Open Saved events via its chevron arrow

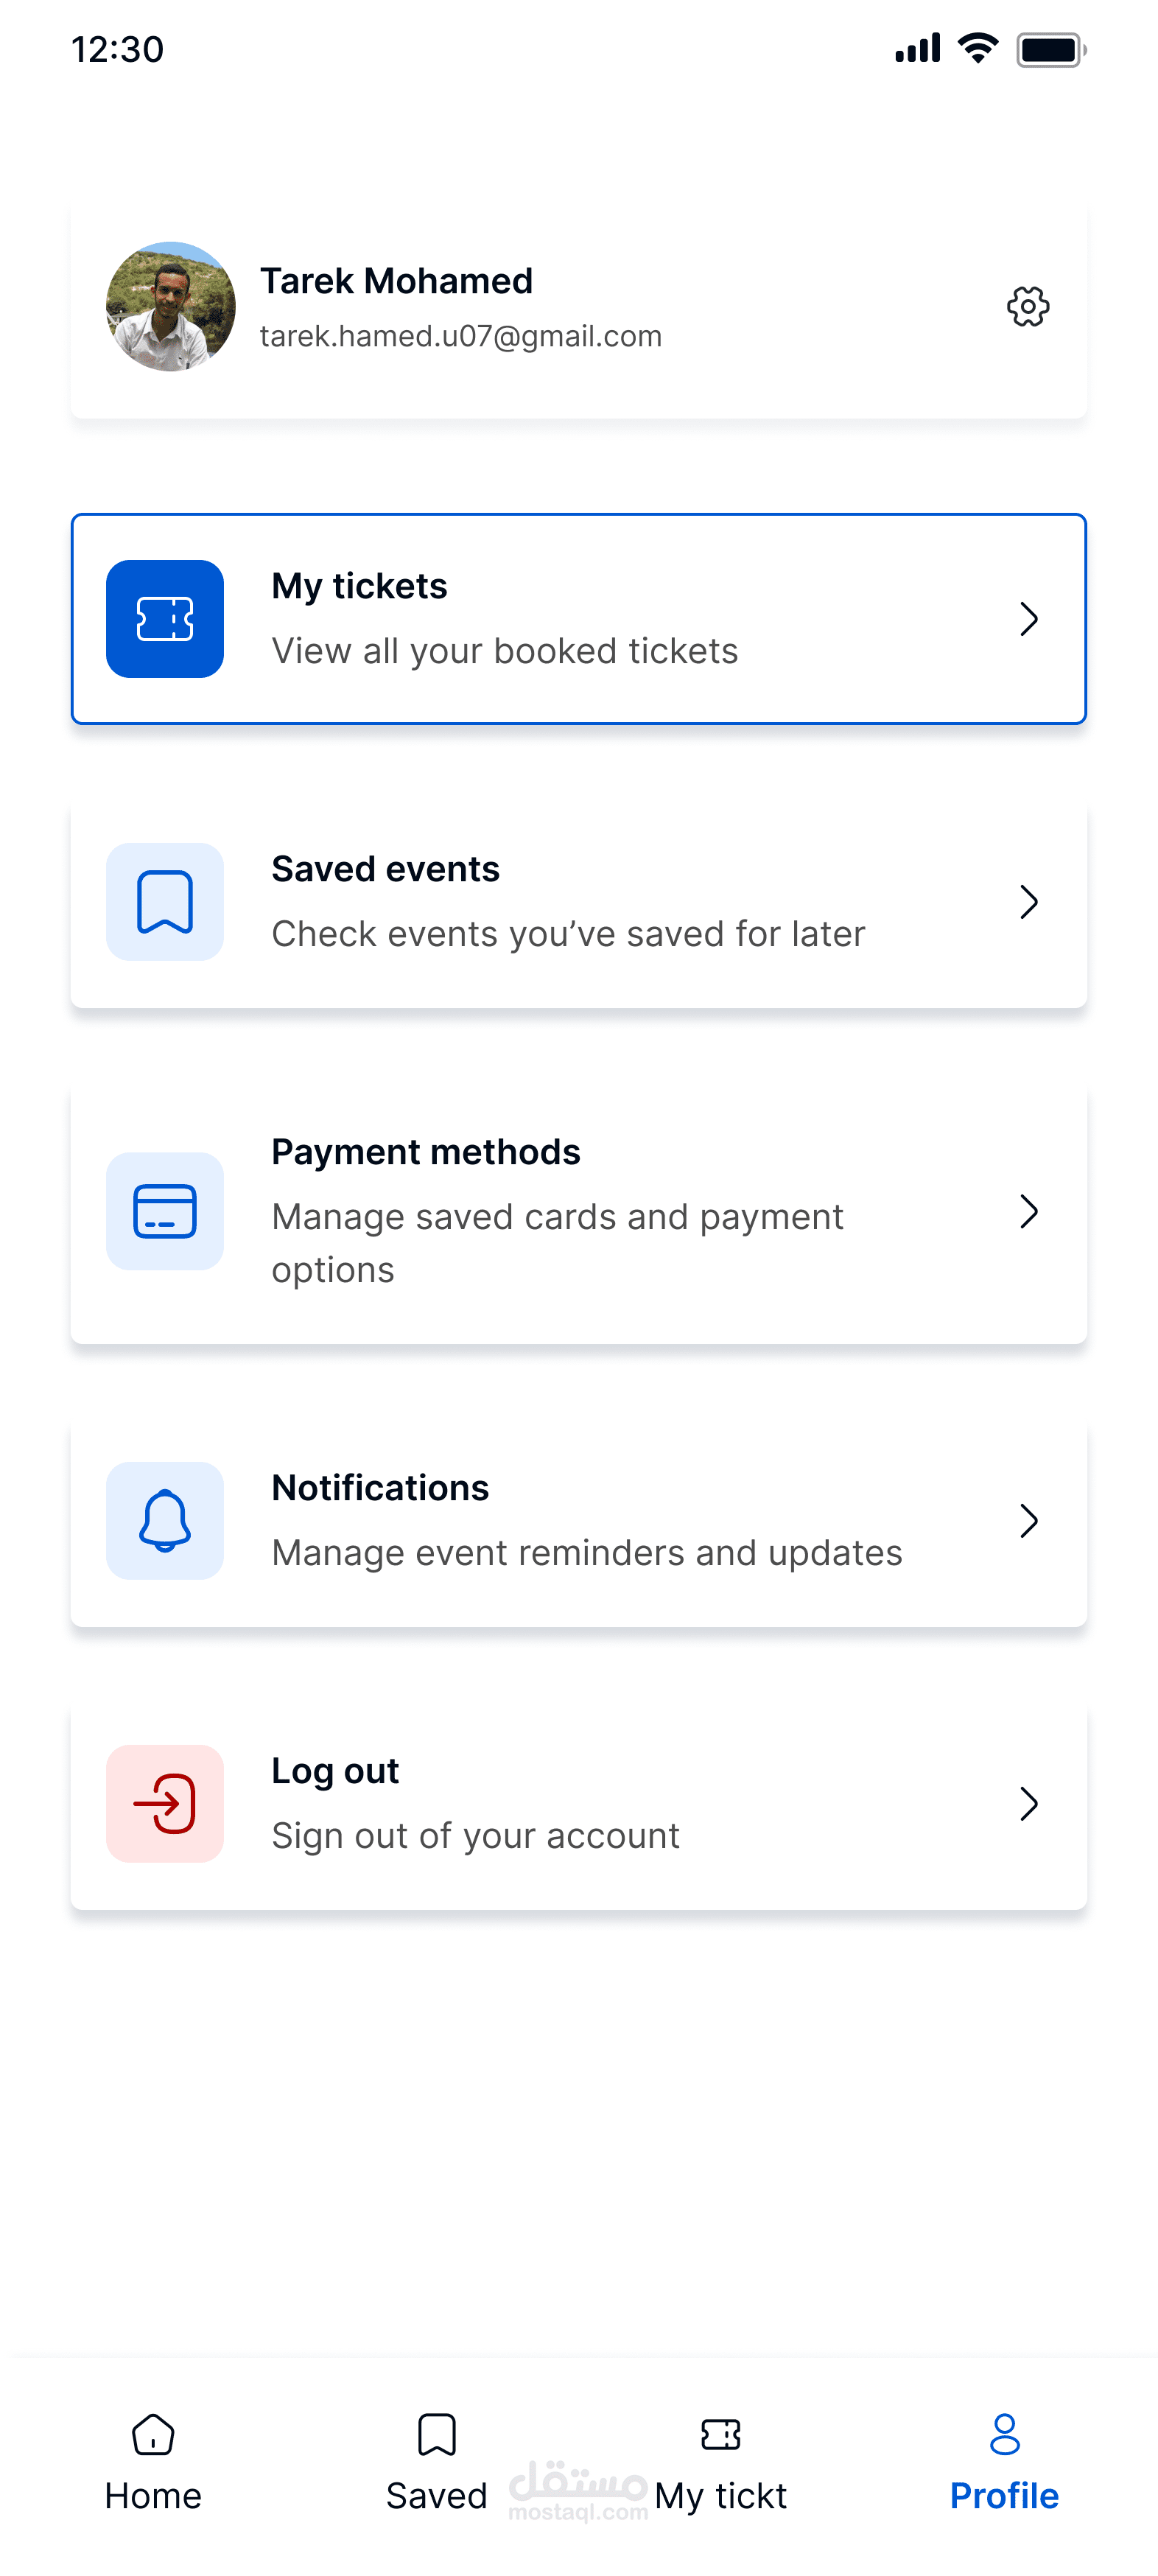pos(1028,902)
